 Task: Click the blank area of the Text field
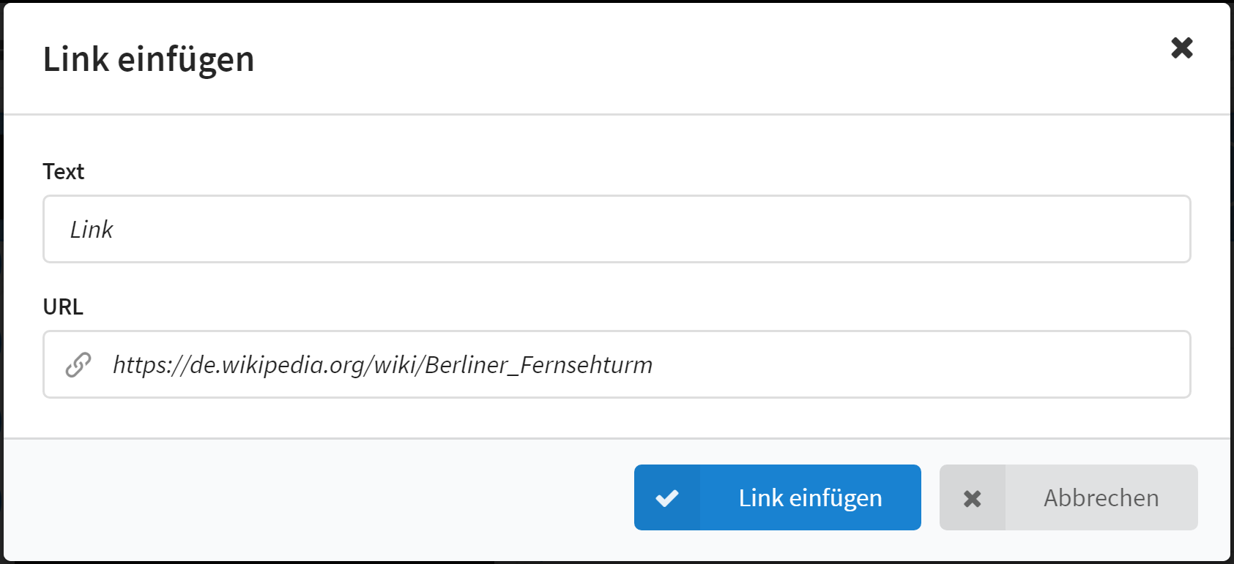click(x=652, y=229)
